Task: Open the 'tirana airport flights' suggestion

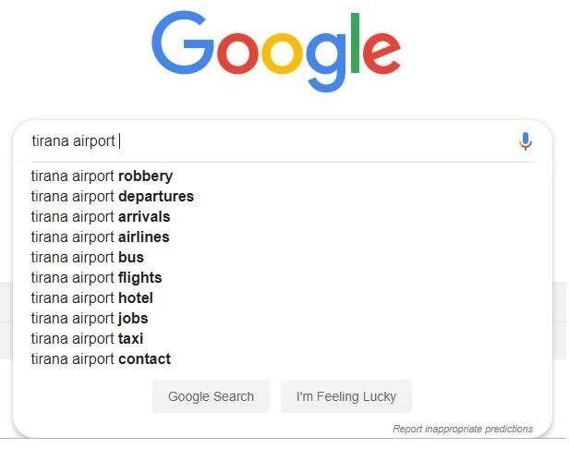Action: [x=96, y=277]
